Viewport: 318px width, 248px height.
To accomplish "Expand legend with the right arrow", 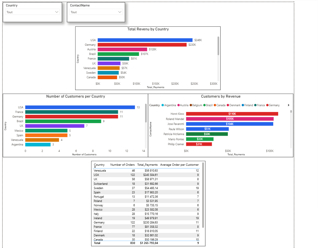I will click(289, 105).
